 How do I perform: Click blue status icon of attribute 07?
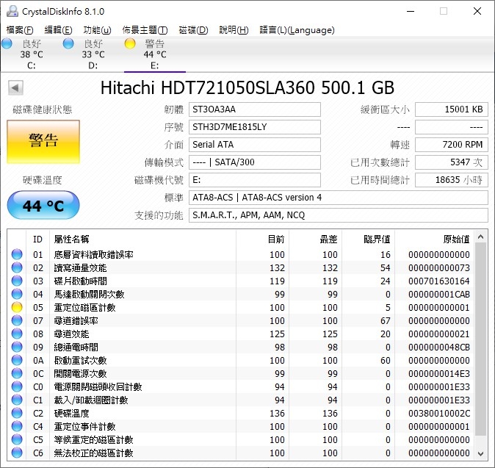tap(17, 321)
